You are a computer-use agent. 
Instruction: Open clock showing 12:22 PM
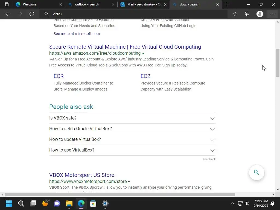[261, 203]
